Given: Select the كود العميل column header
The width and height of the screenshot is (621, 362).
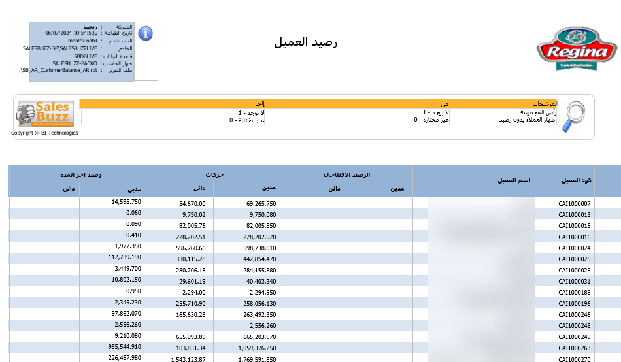Looking at the screenshot, I should pyautogui.click(x=577, y=180).
